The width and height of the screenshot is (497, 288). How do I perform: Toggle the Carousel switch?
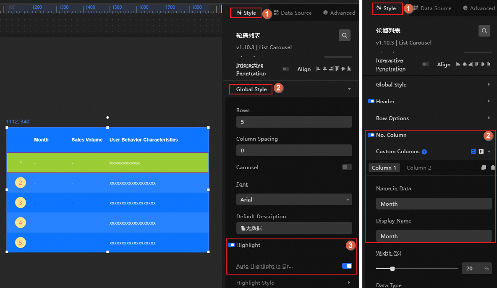coord(347,167)
